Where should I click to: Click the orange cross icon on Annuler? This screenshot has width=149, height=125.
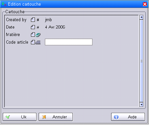coord(44,117)
